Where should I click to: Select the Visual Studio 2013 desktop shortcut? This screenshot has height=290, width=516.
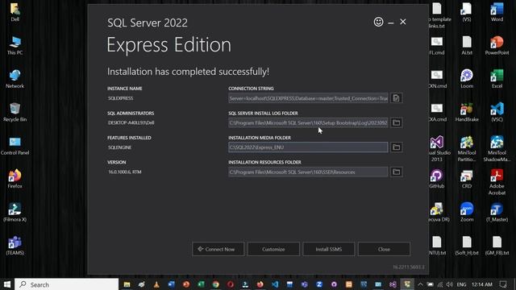point(437,149)
